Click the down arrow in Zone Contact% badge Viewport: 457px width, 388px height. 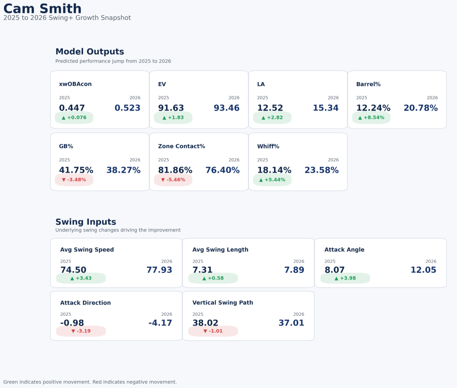tap(163, 180)
